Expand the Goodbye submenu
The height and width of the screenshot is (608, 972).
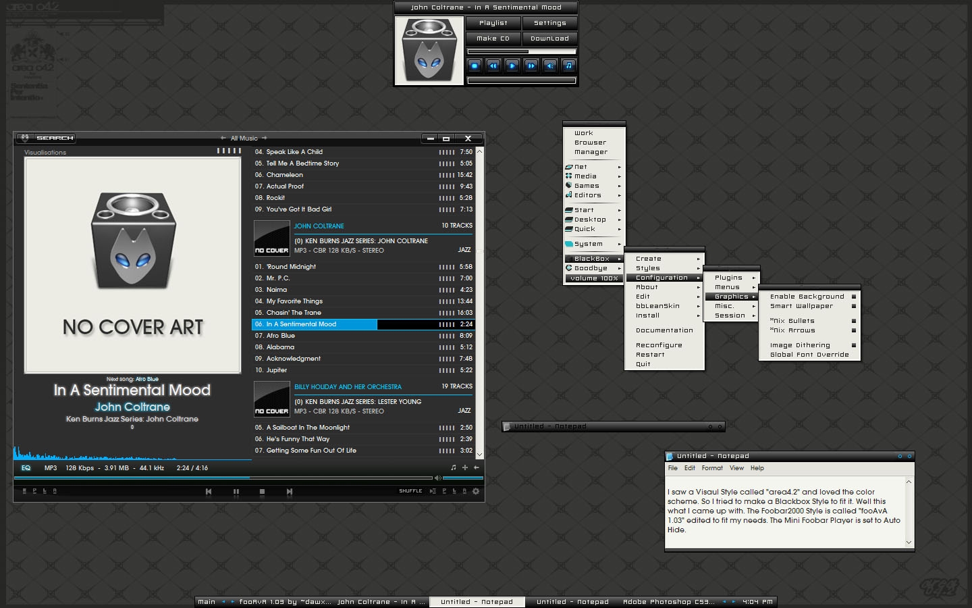[x=594, y=268]
